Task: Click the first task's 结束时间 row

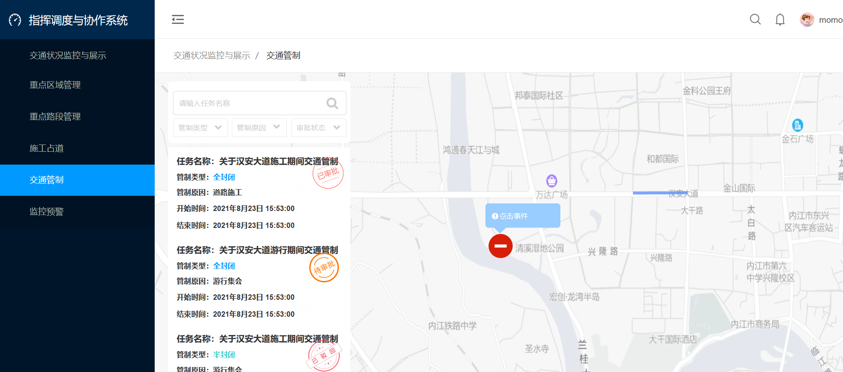Action: (235, 226)
